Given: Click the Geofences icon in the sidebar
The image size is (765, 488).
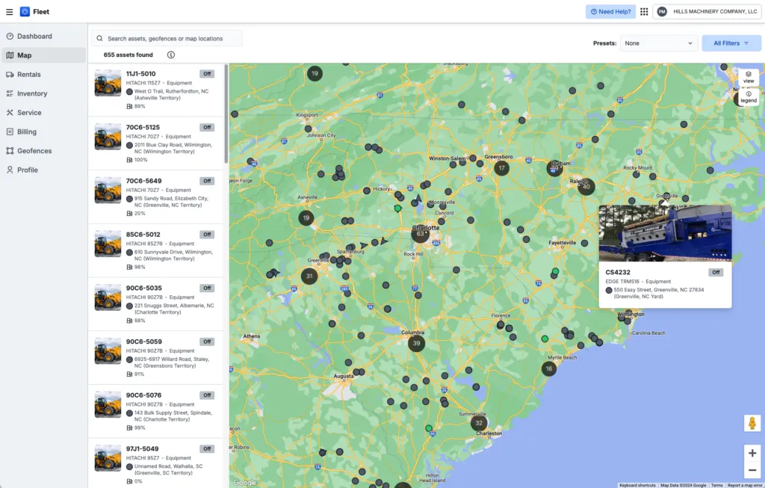Looking at the screenshot, I should tap(10, 150).
